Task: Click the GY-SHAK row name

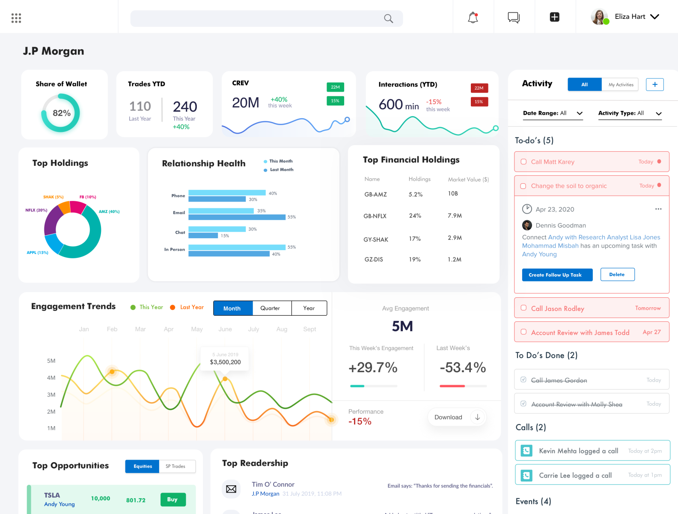Action: coord(376,239)
